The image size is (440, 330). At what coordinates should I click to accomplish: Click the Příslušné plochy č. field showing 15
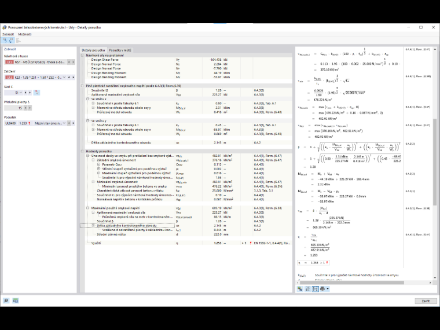click(x=13, y=108)
